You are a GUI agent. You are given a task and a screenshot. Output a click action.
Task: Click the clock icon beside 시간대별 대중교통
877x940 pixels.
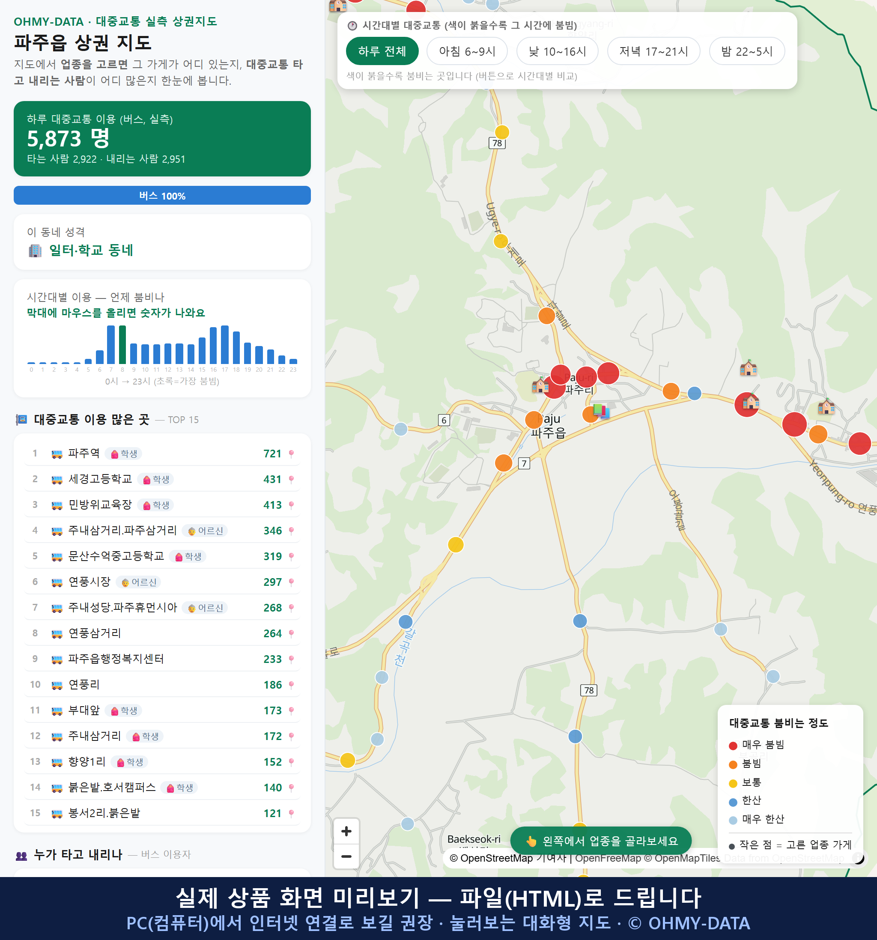pos(352,26)
